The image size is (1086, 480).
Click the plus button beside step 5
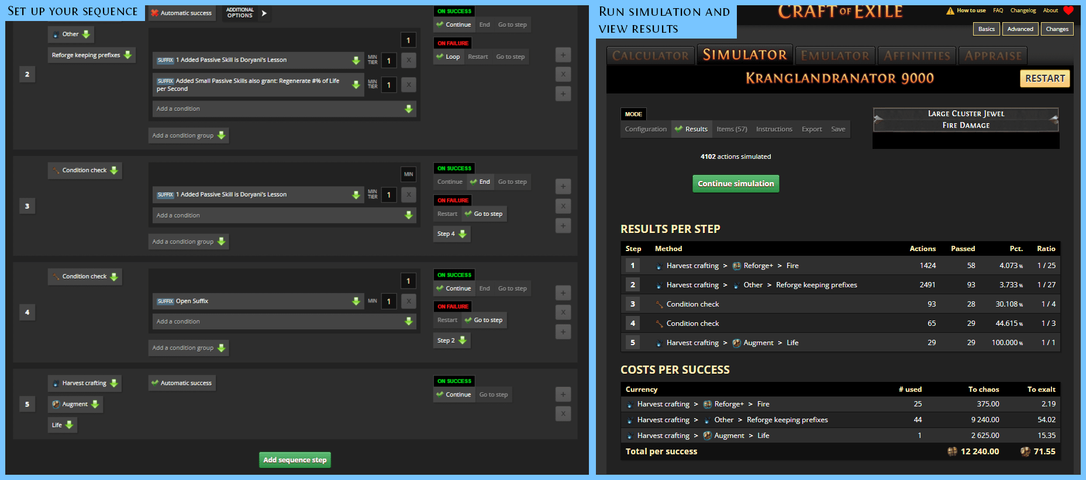coord(563,395)
